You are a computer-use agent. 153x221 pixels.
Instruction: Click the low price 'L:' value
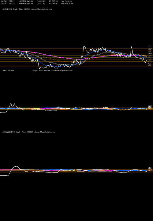(53, 4)
